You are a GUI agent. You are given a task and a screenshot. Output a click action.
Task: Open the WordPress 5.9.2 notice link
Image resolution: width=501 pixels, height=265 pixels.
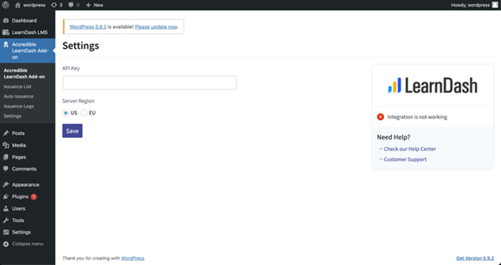[88, 27]
